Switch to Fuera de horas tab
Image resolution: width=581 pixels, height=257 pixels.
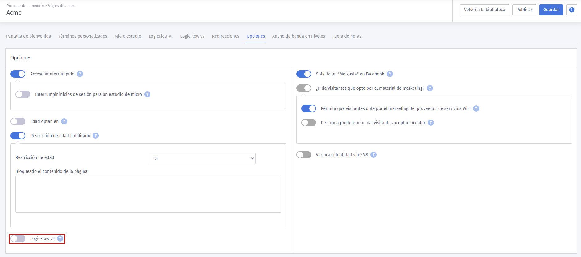coord(347,36)
